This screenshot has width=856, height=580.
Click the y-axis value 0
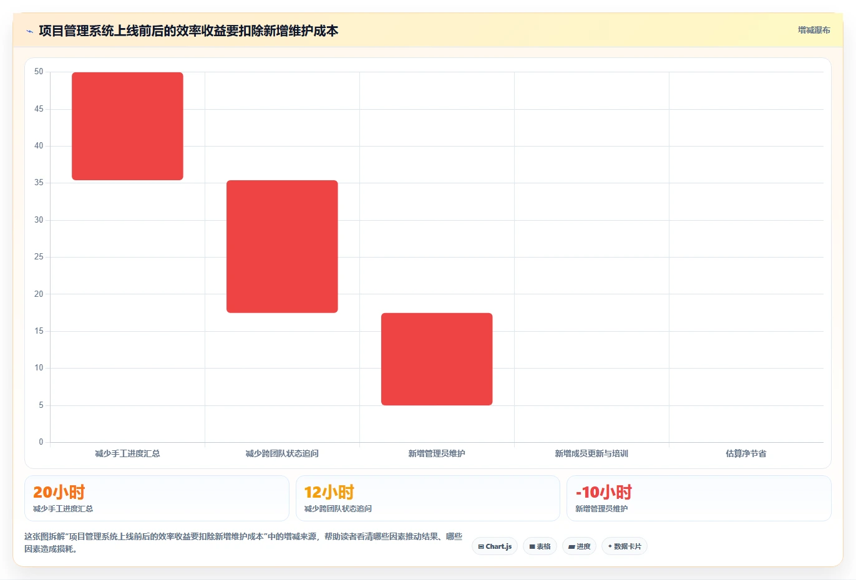point(41,442)
